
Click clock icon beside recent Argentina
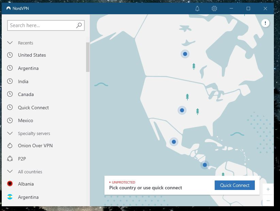[x=10, y=68]
